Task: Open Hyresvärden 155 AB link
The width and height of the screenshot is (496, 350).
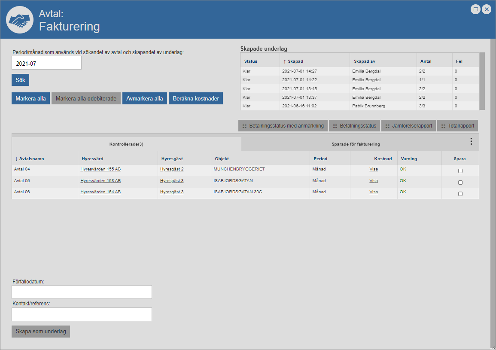Action: [100, 169]
